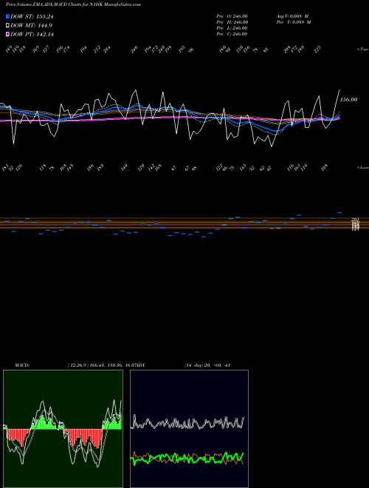Click the white DOW MT legend swatch
This screenshot has height=488, width=369.
[8, 26]
